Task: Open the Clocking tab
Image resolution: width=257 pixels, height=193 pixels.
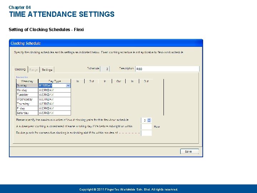Action: (x=20, y=69)
